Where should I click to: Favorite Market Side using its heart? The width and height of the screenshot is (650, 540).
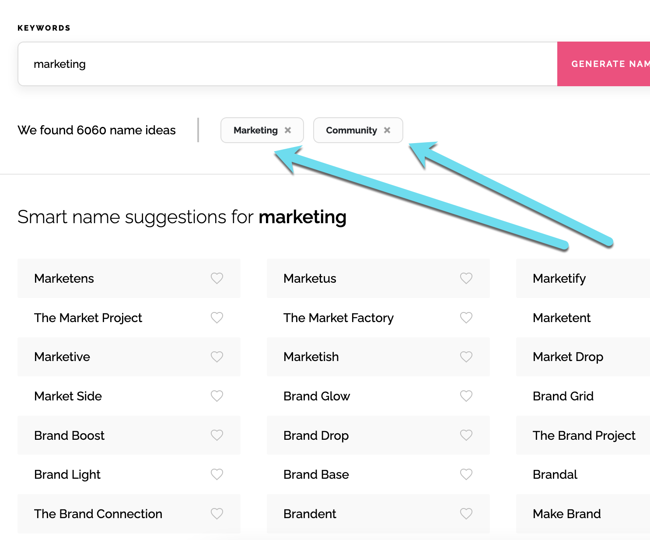tap(217, 396)
